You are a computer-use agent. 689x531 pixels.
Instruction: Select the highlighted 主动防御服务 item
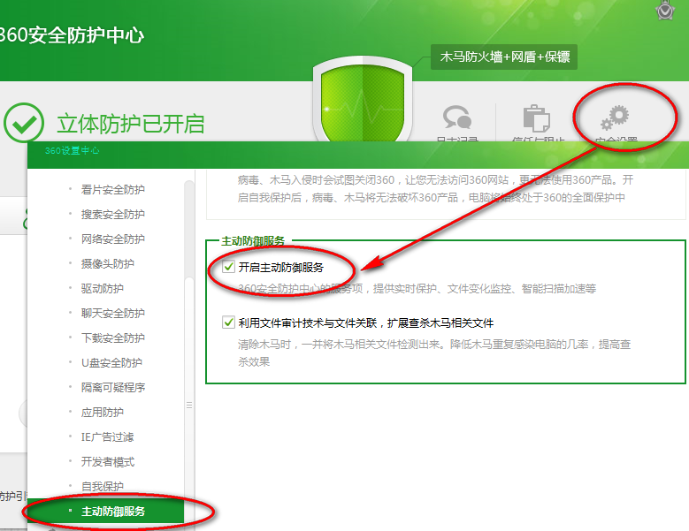pyautogui.click(x=113, y=511)
